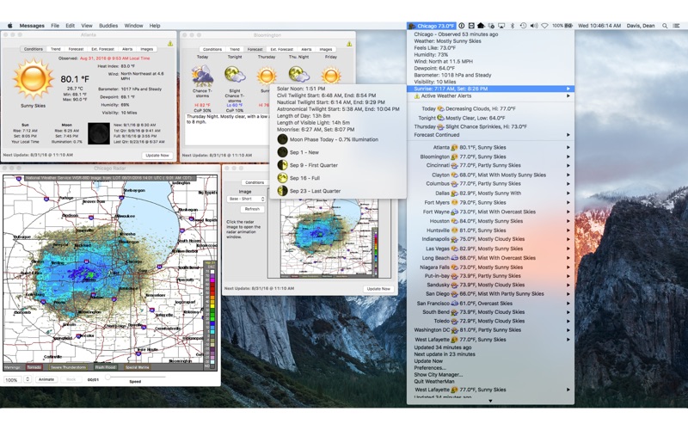The height and width of the screenshot is (430, 688).
Task: Click the Sep 9 First Quarter moon icon
Action: pos(283,165)
